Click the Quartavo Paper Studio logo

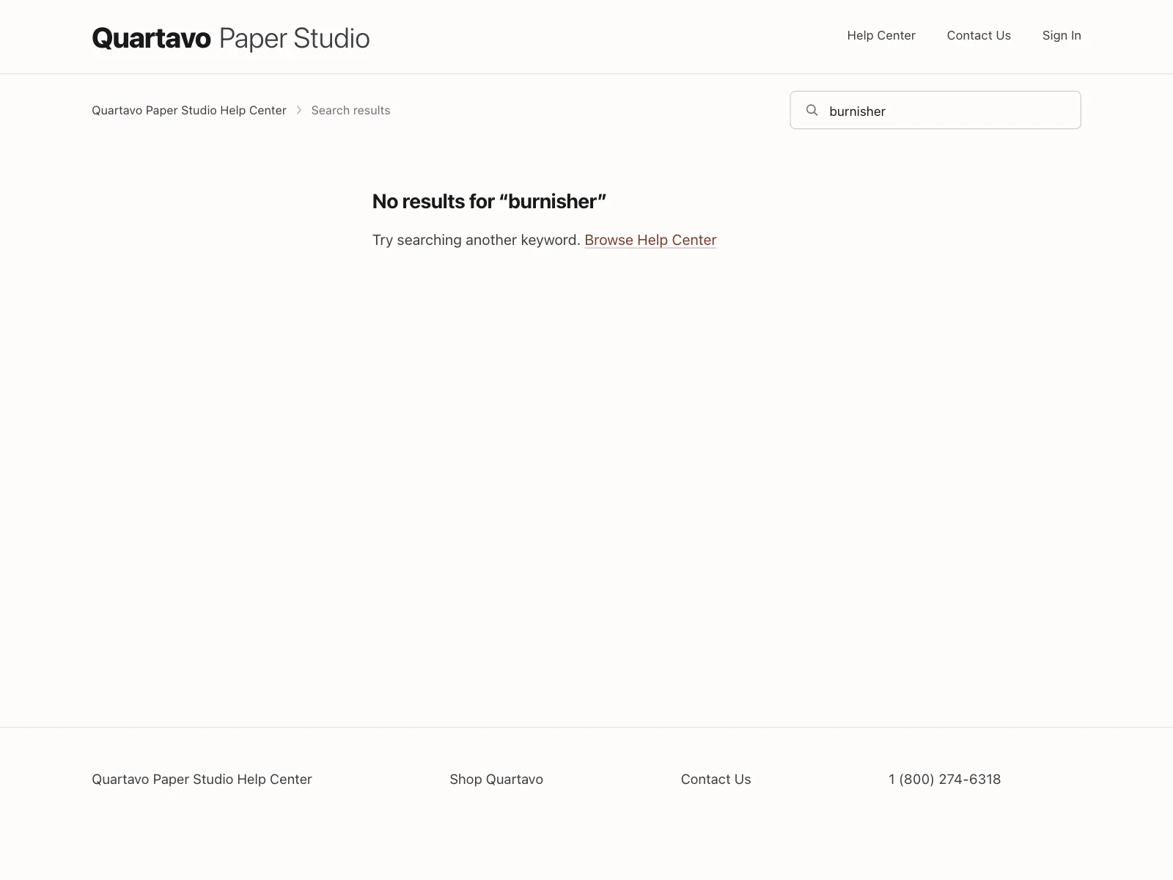(231, 38)
